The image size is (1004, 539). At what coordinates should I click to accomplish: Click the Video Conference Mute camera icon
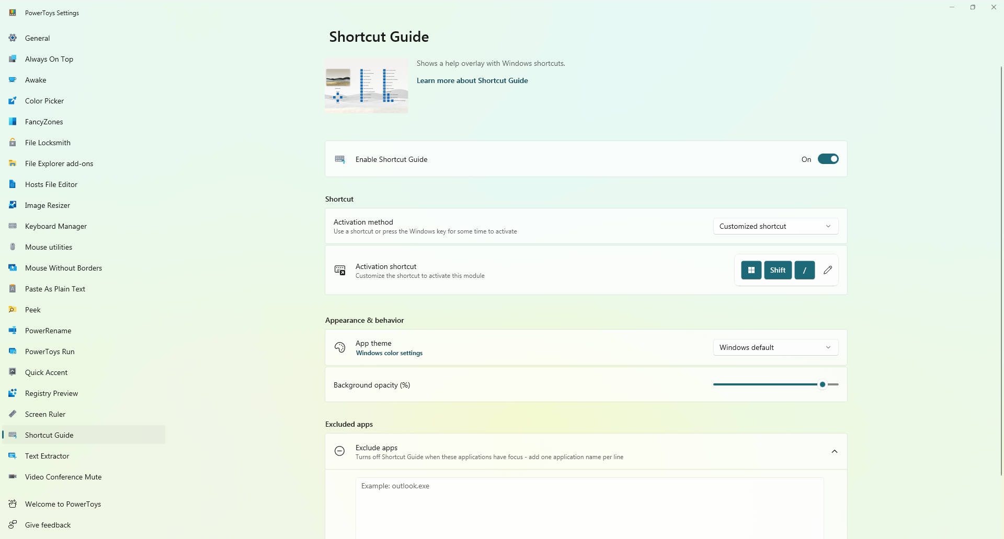(13, 477)
